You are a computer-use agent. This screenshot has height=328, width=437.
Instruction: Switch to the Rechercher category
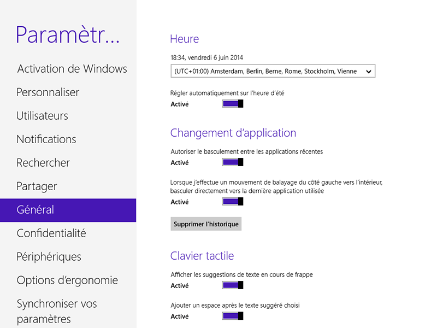43,163
